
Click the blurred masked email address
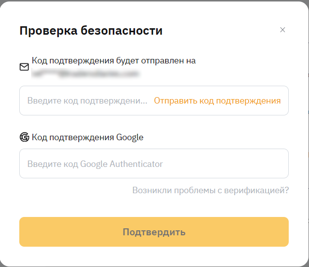pos(85,74)
